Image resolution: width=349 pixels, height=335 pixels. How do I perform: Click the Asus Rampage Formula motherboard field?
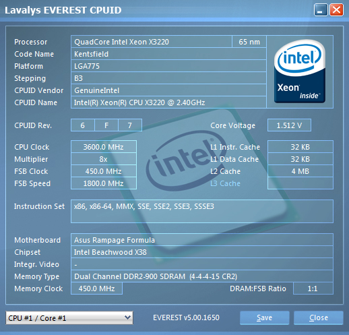click(x=202, y=240)
